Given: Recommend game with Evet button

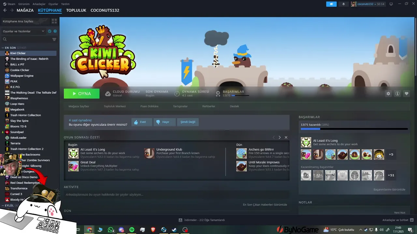Looking at the screenshot, I should (142, 122).
